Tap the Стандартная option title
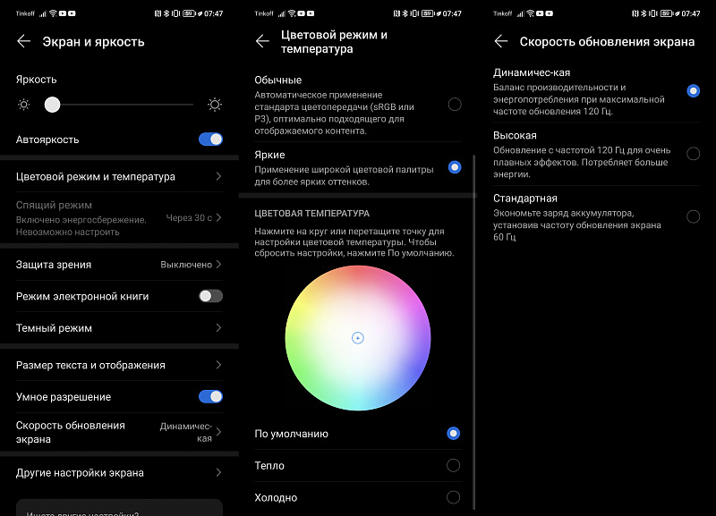716x516 pixels. pos(525,199)
